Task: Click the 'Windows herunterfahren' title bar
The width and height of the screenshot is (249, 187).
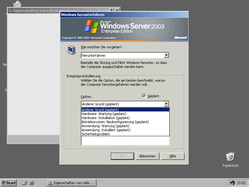Action: [x=124, y=15]
